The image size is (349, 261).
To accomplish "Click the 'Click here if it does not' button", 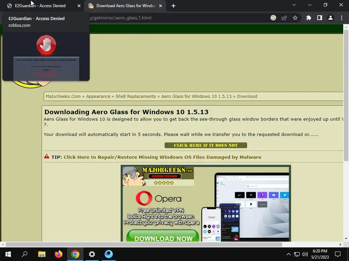I will click(x=206, y=145).
